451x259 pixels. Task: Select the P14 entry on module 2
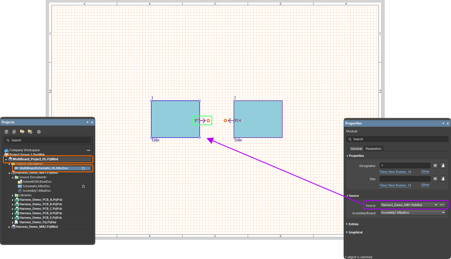click(232, 120)
